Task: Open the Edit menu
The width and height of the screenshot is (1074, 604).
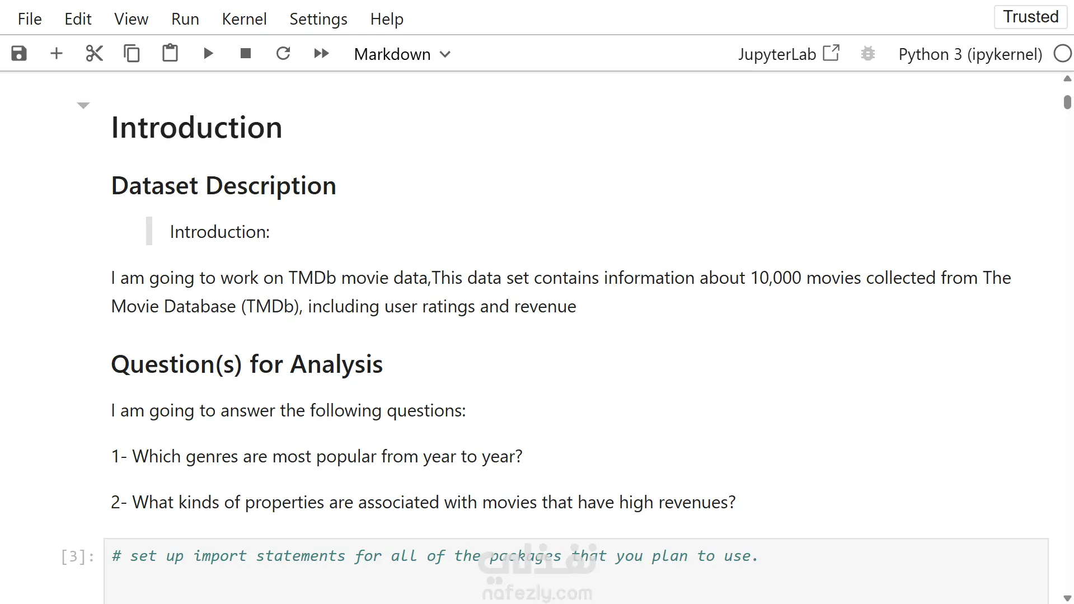Action: (78, 19)
